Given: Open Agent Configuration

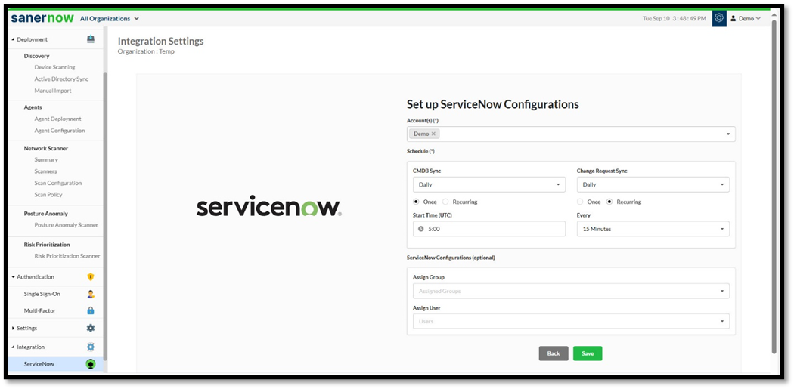Looking at the screenshot, I should 60,131.
